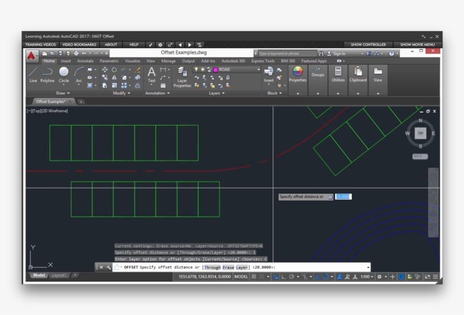Toggle dynamic input in status bar
The width and height of the screenshot is (464, 315).
(276, 277)
